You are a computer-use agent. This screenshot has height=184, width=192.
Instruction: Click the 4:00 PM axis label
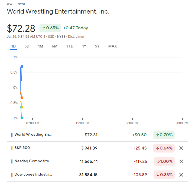tap(182, 123)
